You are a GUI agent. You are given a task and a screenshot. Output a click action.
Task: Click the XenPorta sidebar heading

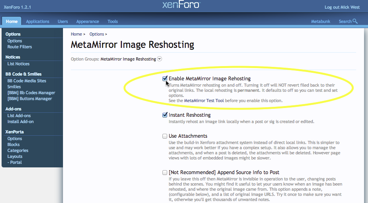click(15, 132)
